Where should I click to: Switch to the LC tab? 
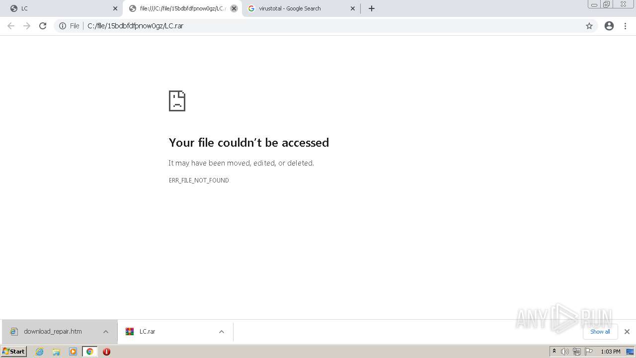(x=61, y=8)
